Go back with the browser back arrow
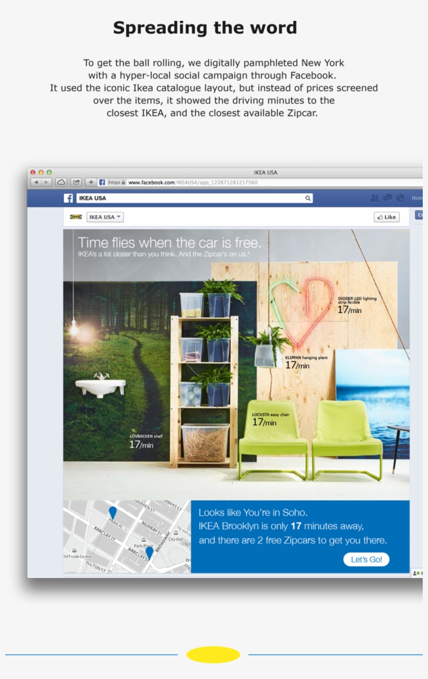 pos(35,182)
